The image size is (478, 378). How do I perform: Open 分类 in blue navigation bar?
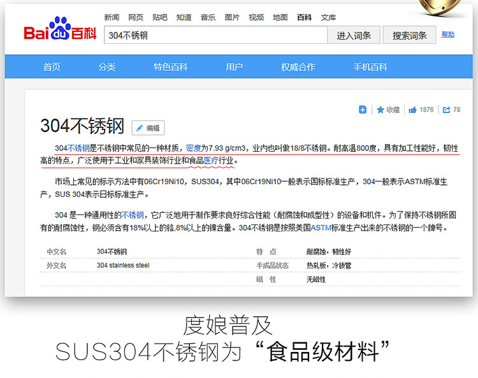click(x=107, y=67)
